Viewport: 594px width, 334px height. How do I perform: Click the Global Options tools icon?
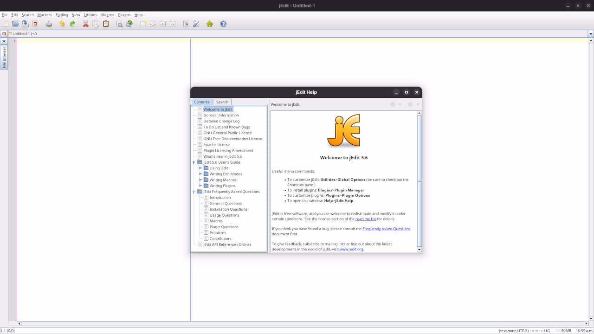(x=196, y=24)
